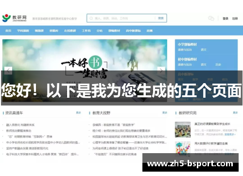This screenshot has width=243, height=176.
Task: Click the 登录 login link
Action: pos(226,18)
